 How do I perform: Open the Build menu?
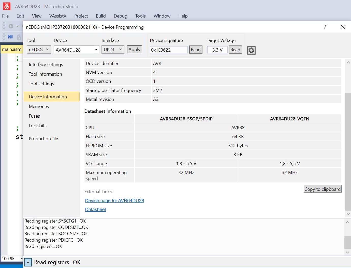(x=101, y=16)
